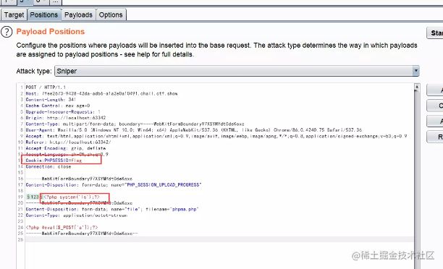Click the 'Content-Length: 341' header line
Viewport: 443px width, 269px height.
(x=51, y=99)
